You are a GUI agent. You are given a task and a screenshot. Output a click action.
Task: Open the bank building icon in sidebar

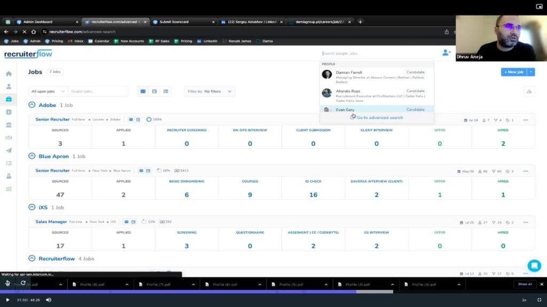point(9,125)
